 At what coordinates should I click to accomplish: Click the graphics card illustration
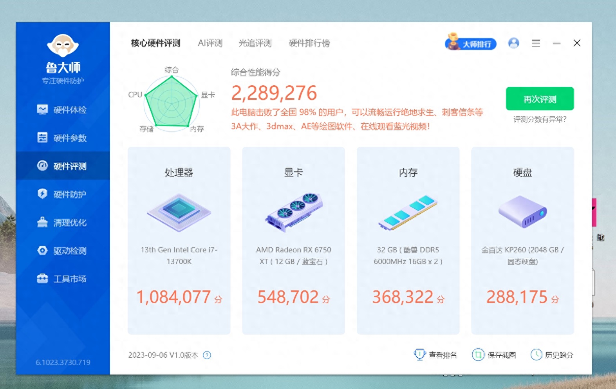[x=294, y=213]
